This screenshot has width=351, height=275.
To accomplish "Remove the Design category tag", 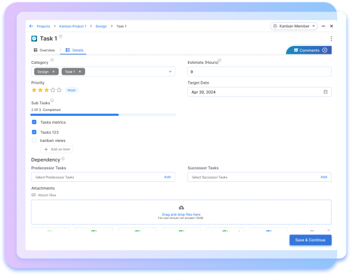I will 53,72.
